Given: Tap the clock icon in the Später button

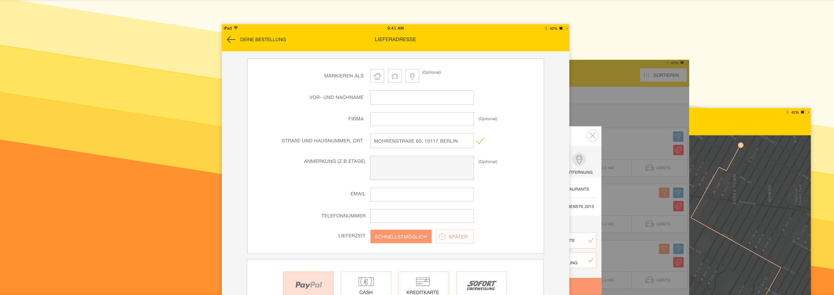Looking at the screenshot, I should (442, 237).
